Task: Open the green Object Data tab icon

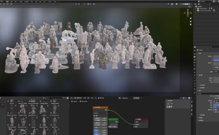Action: coord(195,86)
